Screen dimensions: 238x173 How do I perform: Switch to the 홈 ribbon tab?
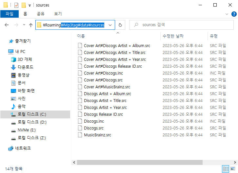pos(25,14)
